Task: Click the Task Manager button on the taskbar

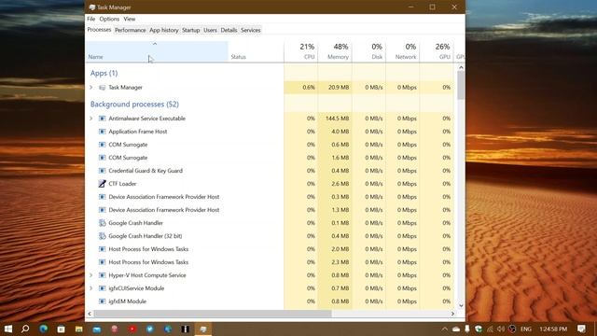Action: coord(203,329)
